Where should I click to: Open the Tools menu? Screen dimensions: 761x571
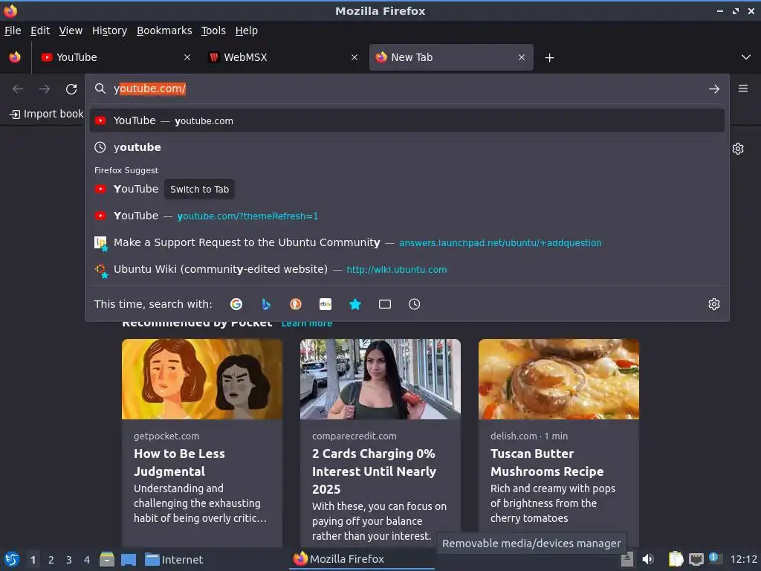[x=213, y=30]
